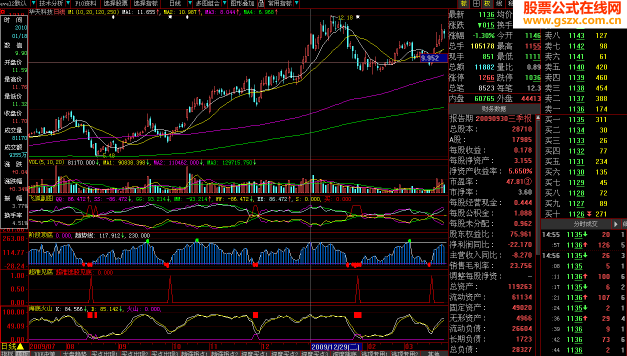Click the 多图组合 button
The image size is (627, 356).
click(x=207, y=3)
